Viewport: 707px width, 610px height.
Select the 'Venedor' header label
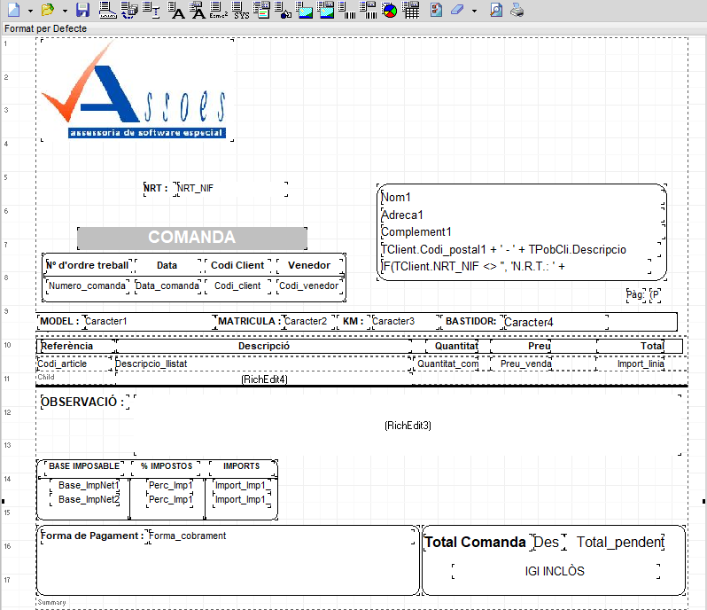coord(309,265)
